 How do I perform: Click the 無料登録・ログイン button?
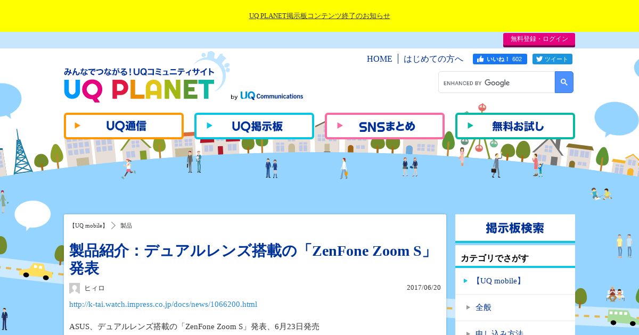539,39
